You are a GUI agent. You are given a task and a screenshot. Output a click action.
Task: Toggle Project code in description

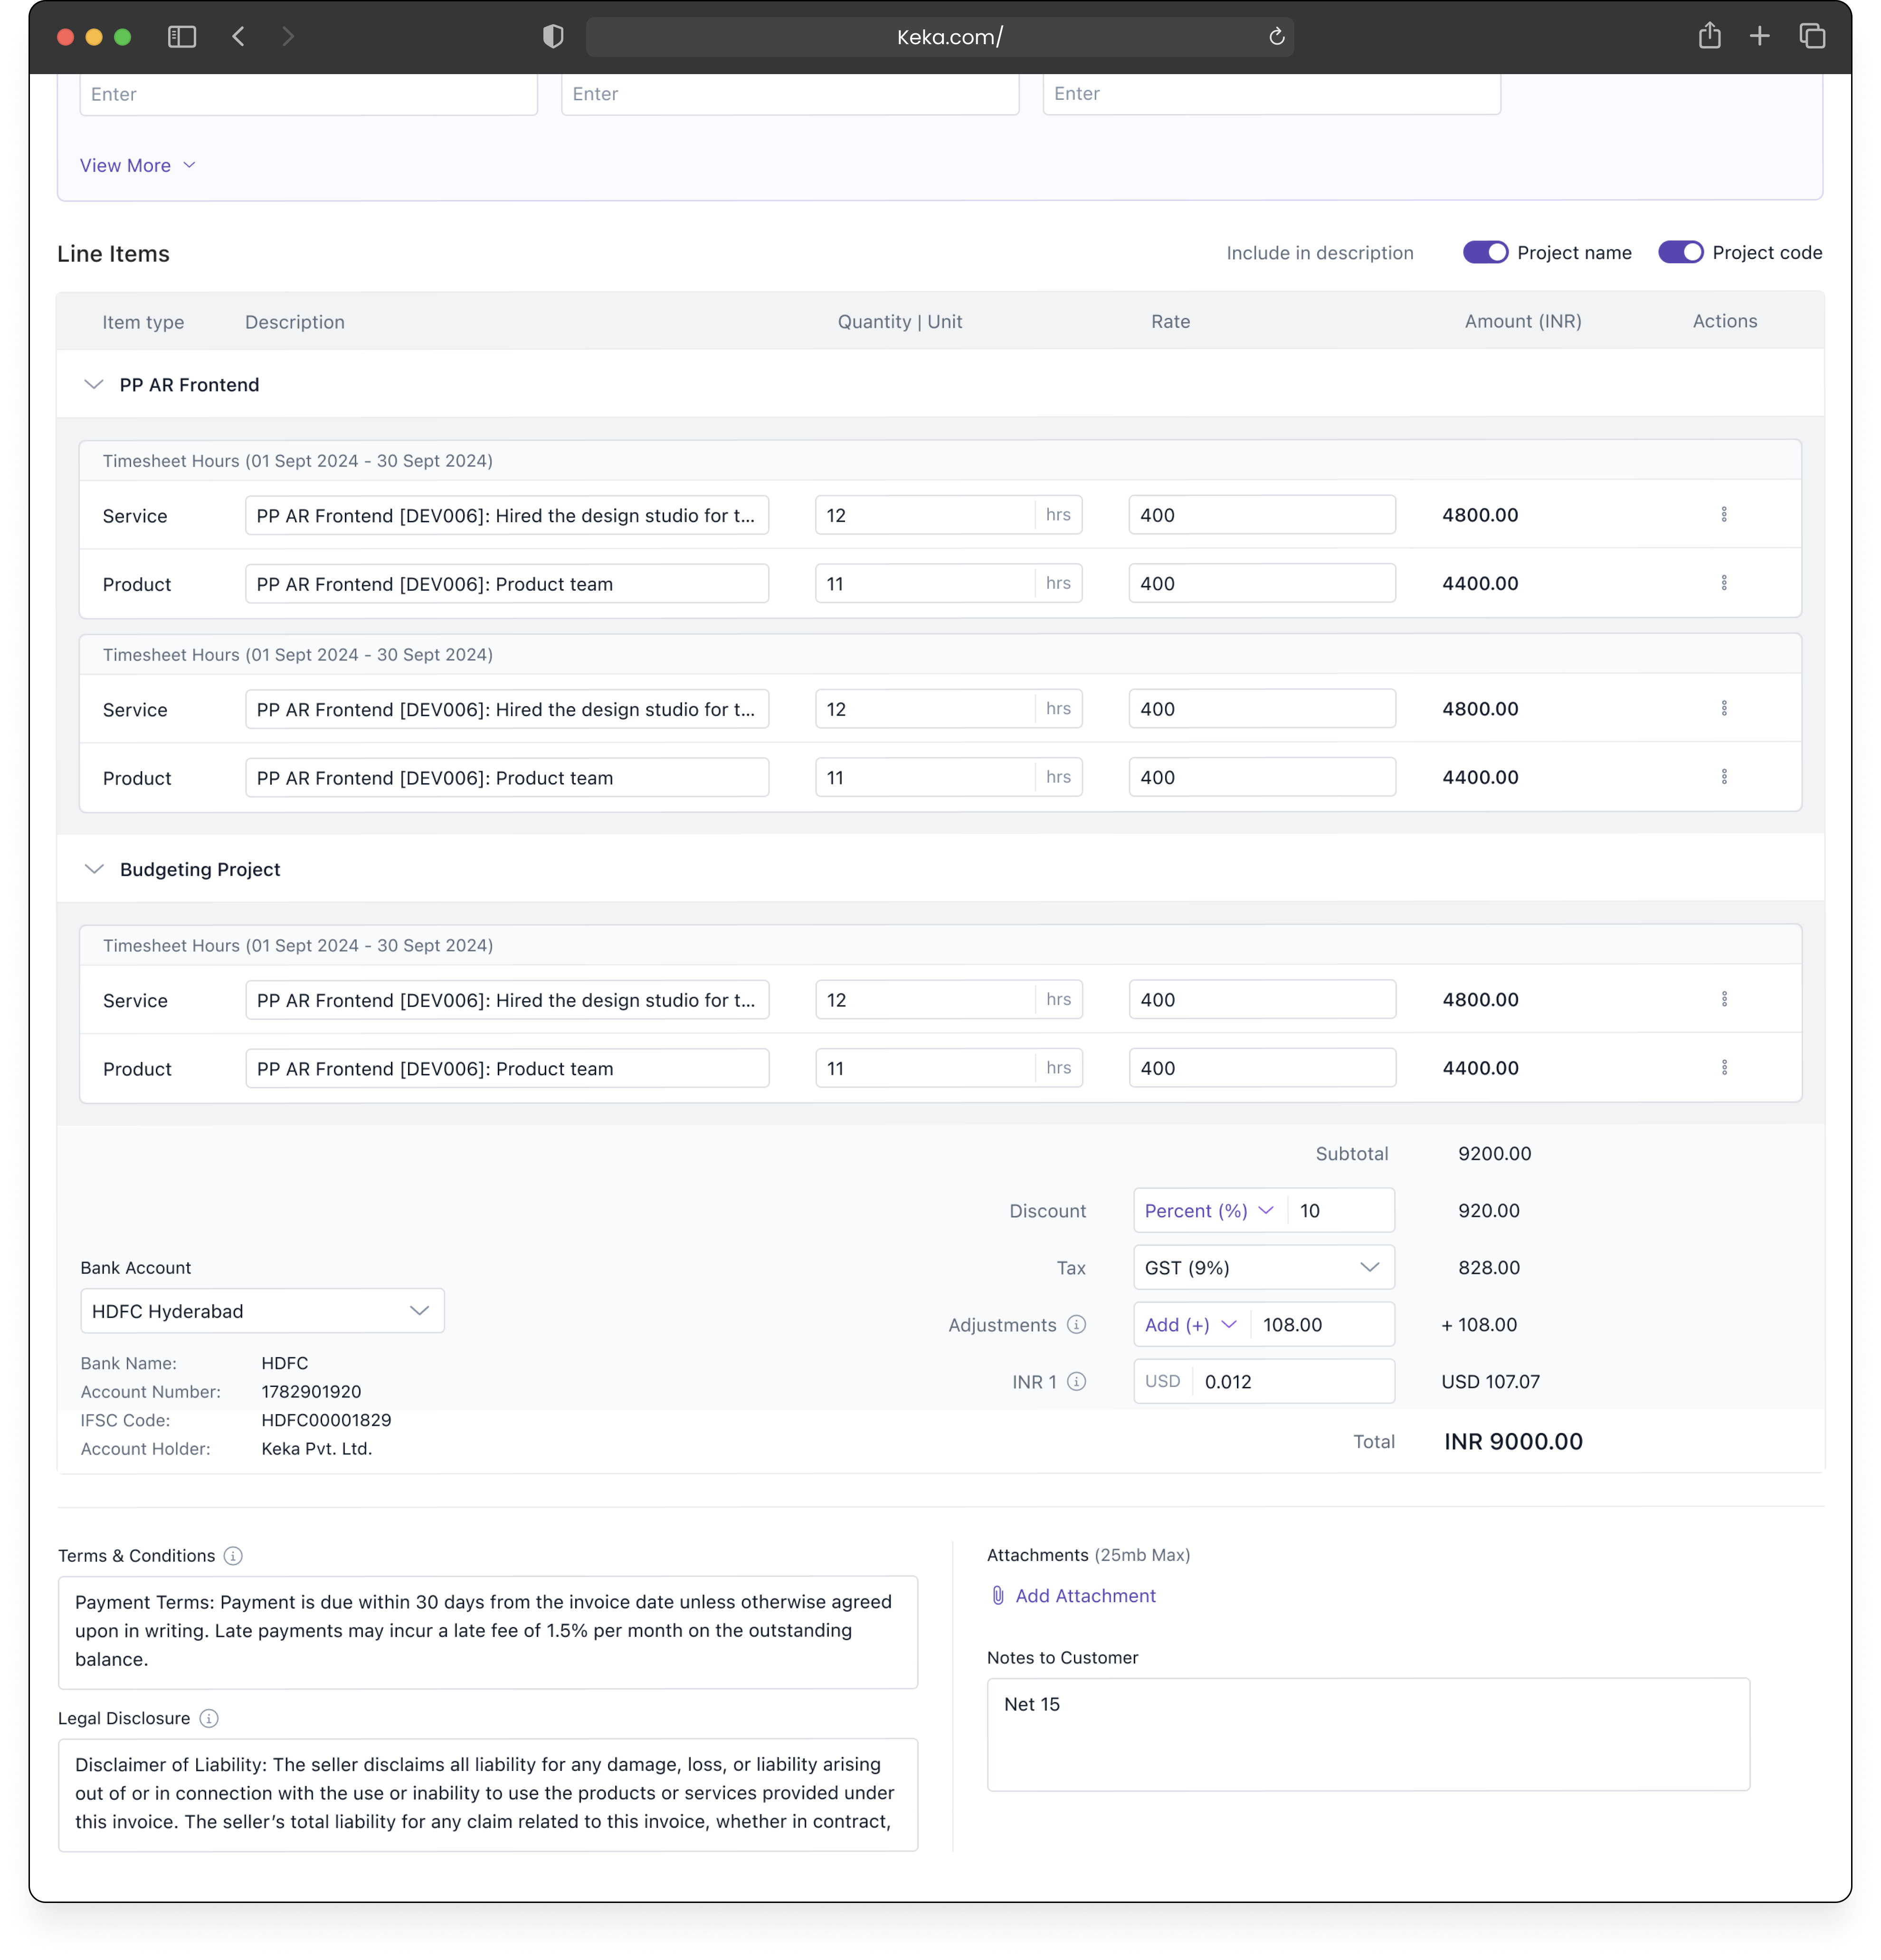[x=1680, y=252]
